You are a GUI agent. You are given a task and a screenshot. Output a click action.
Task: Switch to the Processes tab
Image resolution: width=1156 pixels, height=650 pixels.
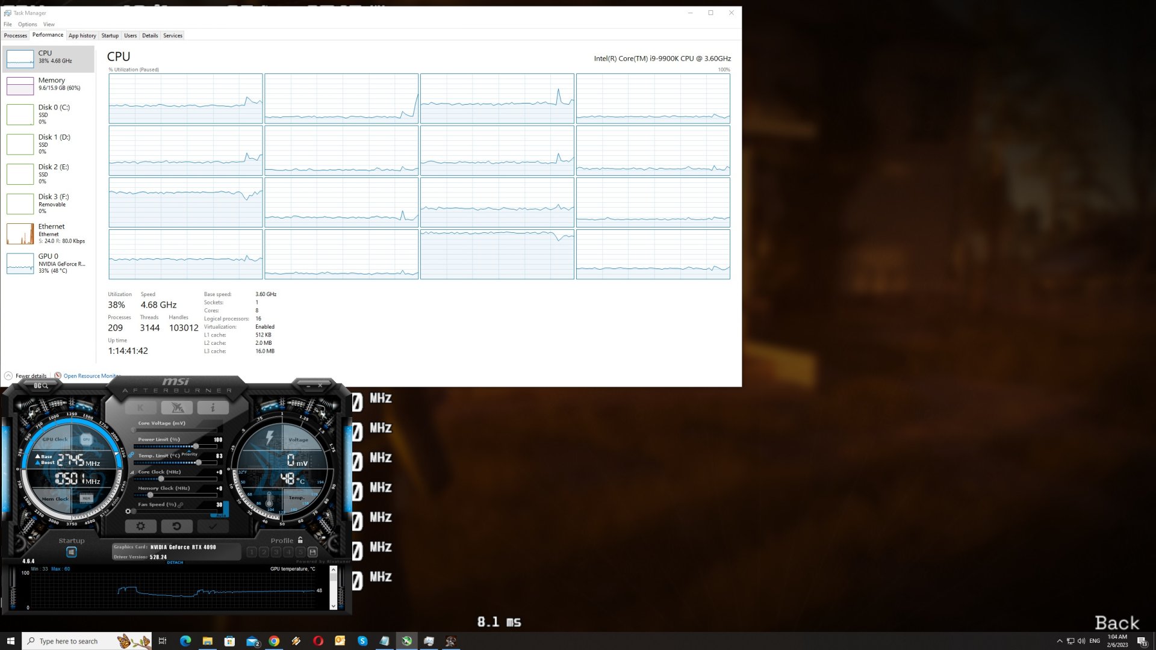(16, 36)
